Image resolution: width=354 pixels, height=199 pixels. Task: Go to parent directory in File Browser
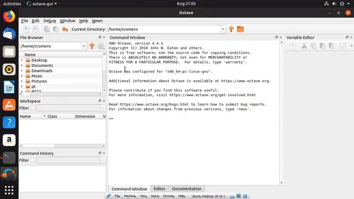pyautogui.click(x=92, y=46)
